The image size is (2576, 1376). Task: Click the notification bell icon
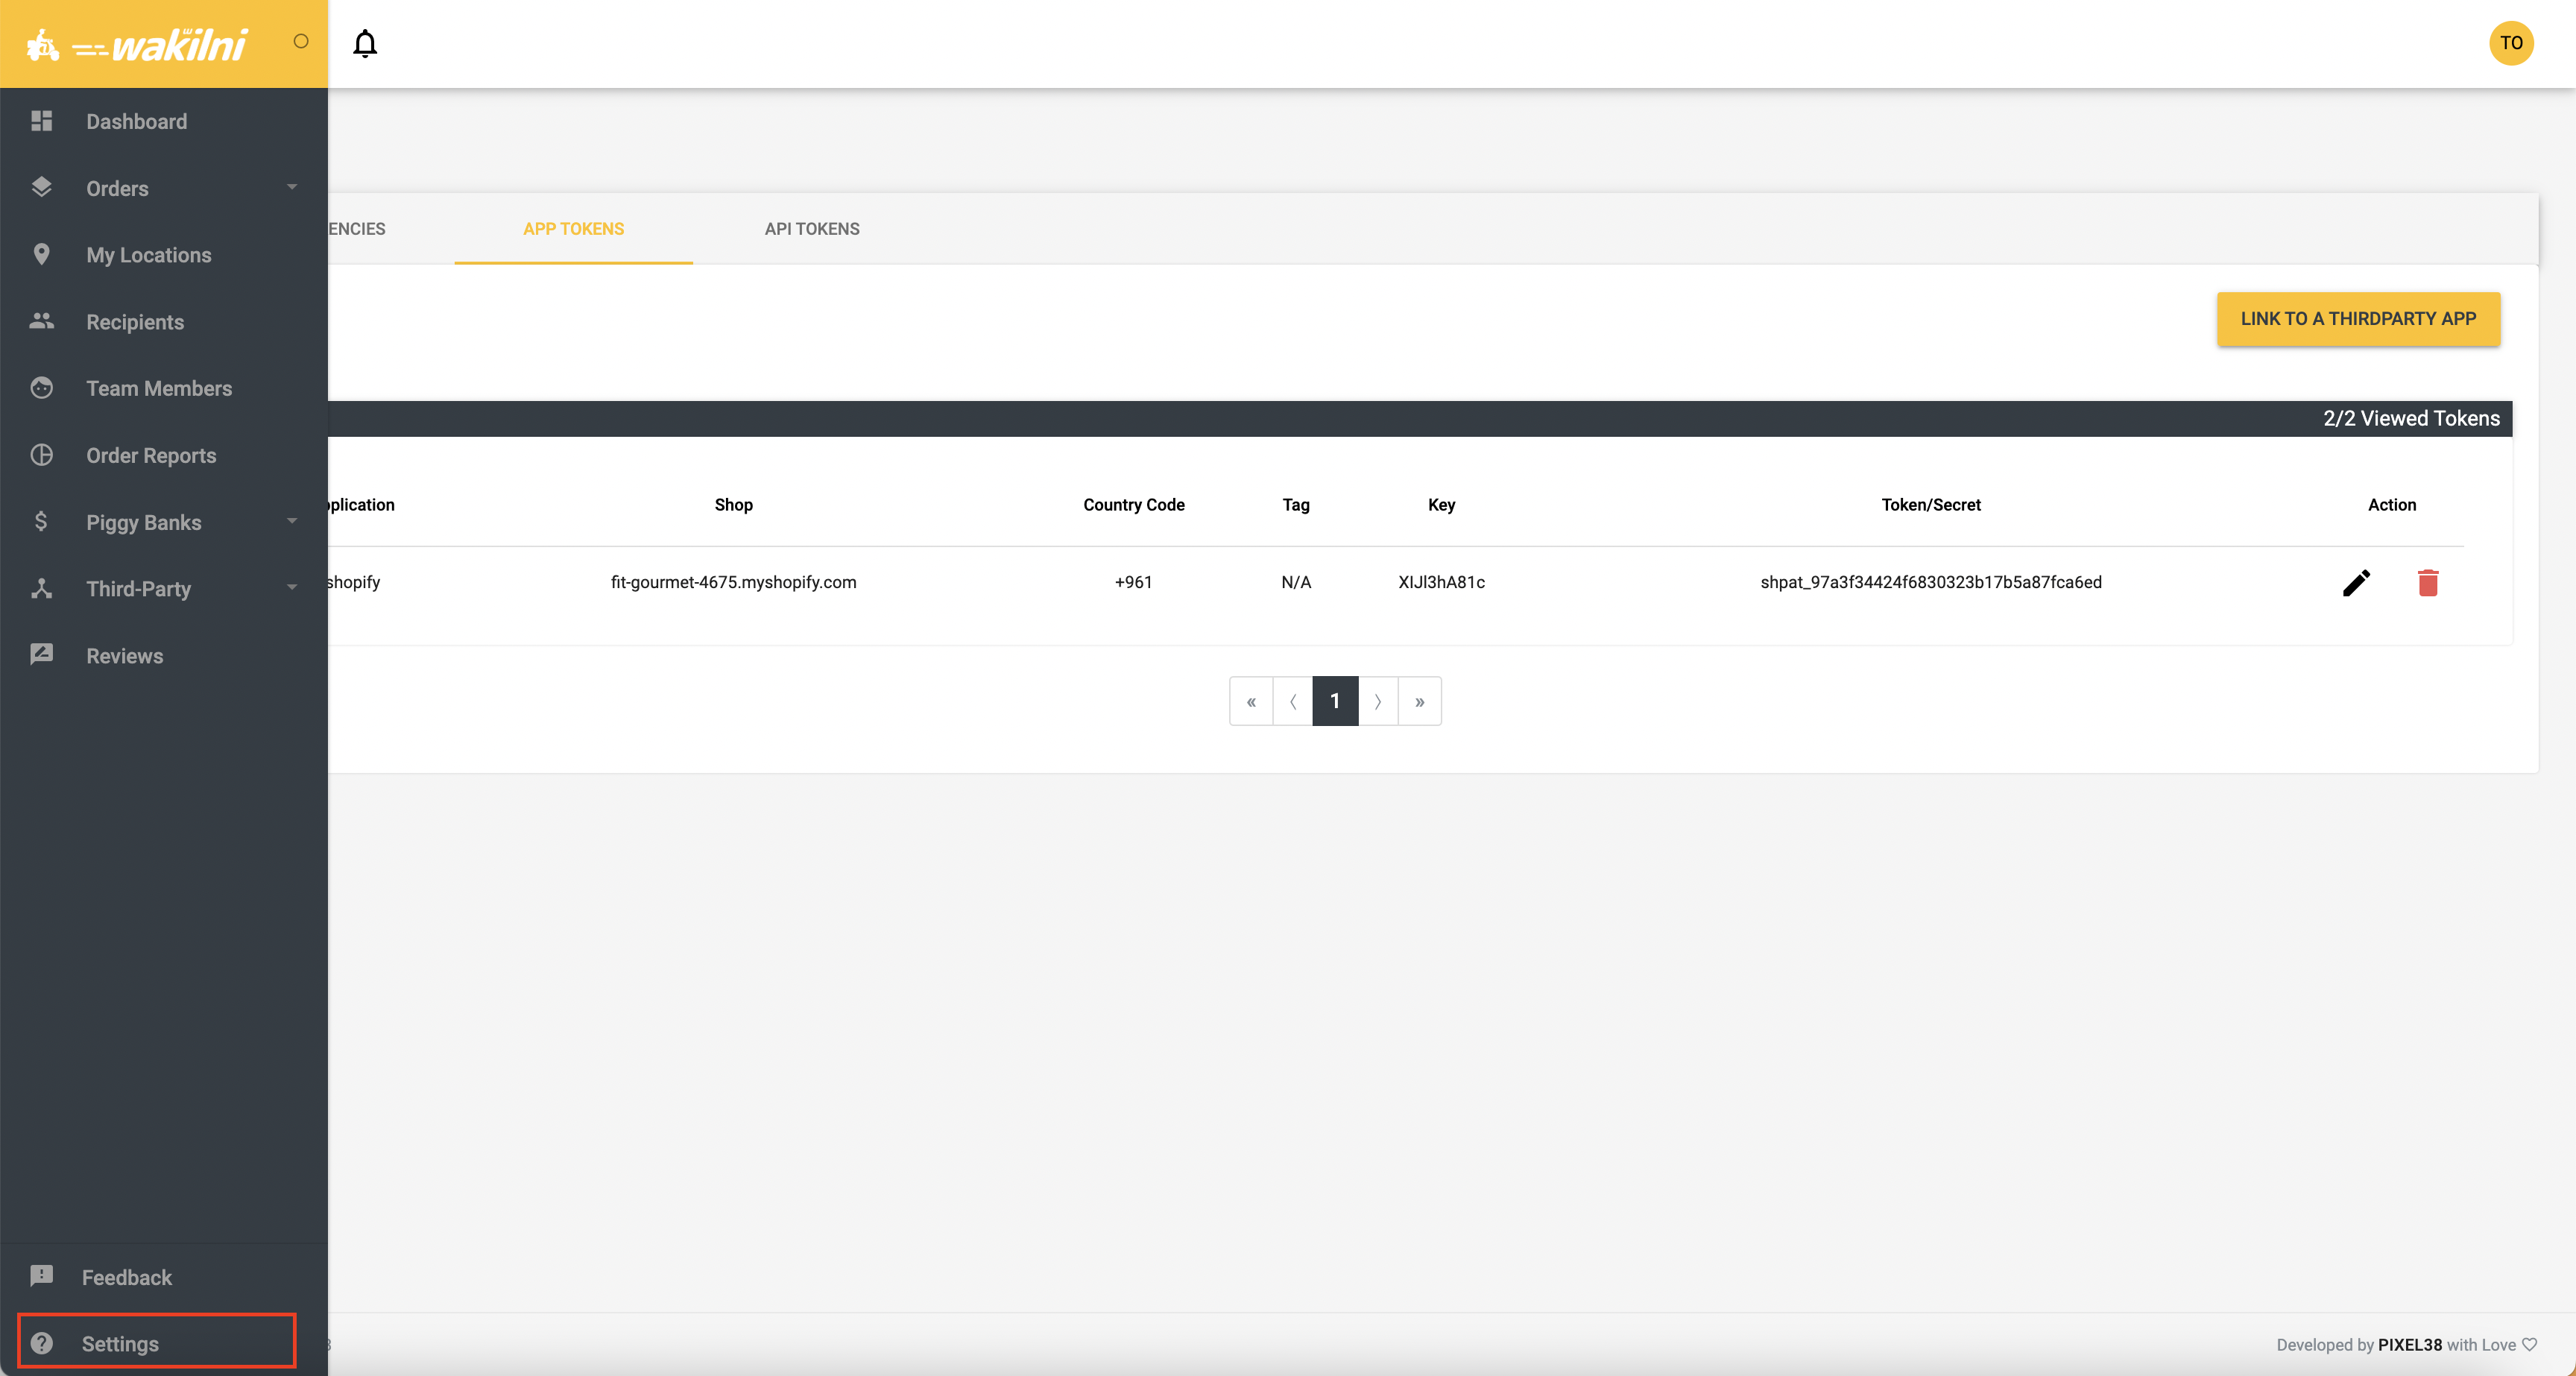coord(365,44)
